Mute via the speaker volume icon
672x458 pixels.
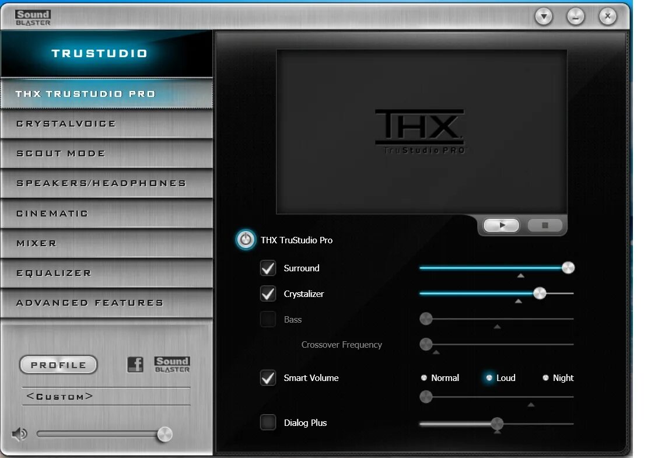tap(19, 435)
